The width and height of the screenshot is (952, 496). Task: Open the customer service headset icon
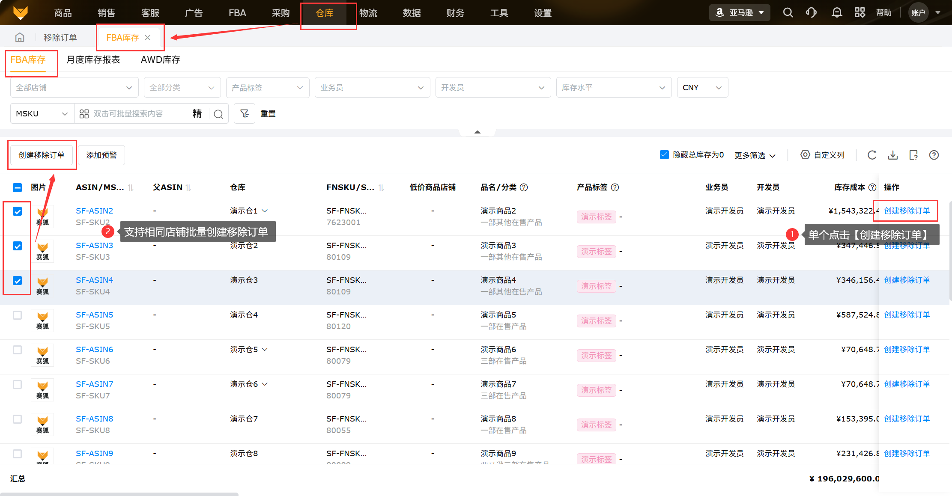pyautogui.click(x=811, y=13)
